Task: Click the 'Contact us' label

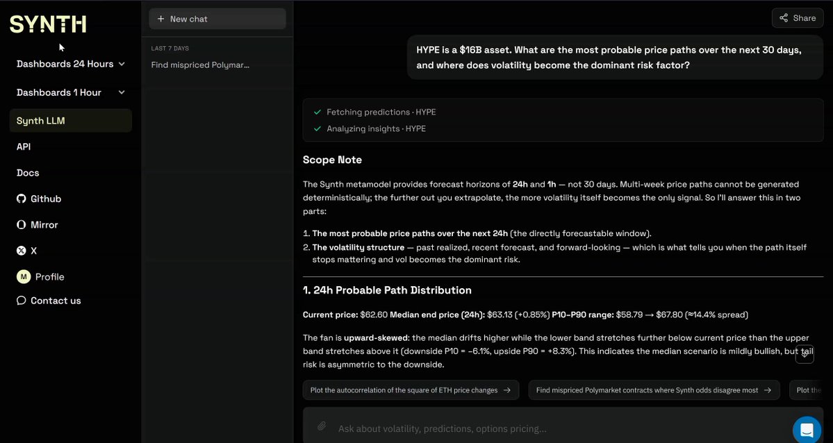Action: pyautogui.click(x=56, y=301)
